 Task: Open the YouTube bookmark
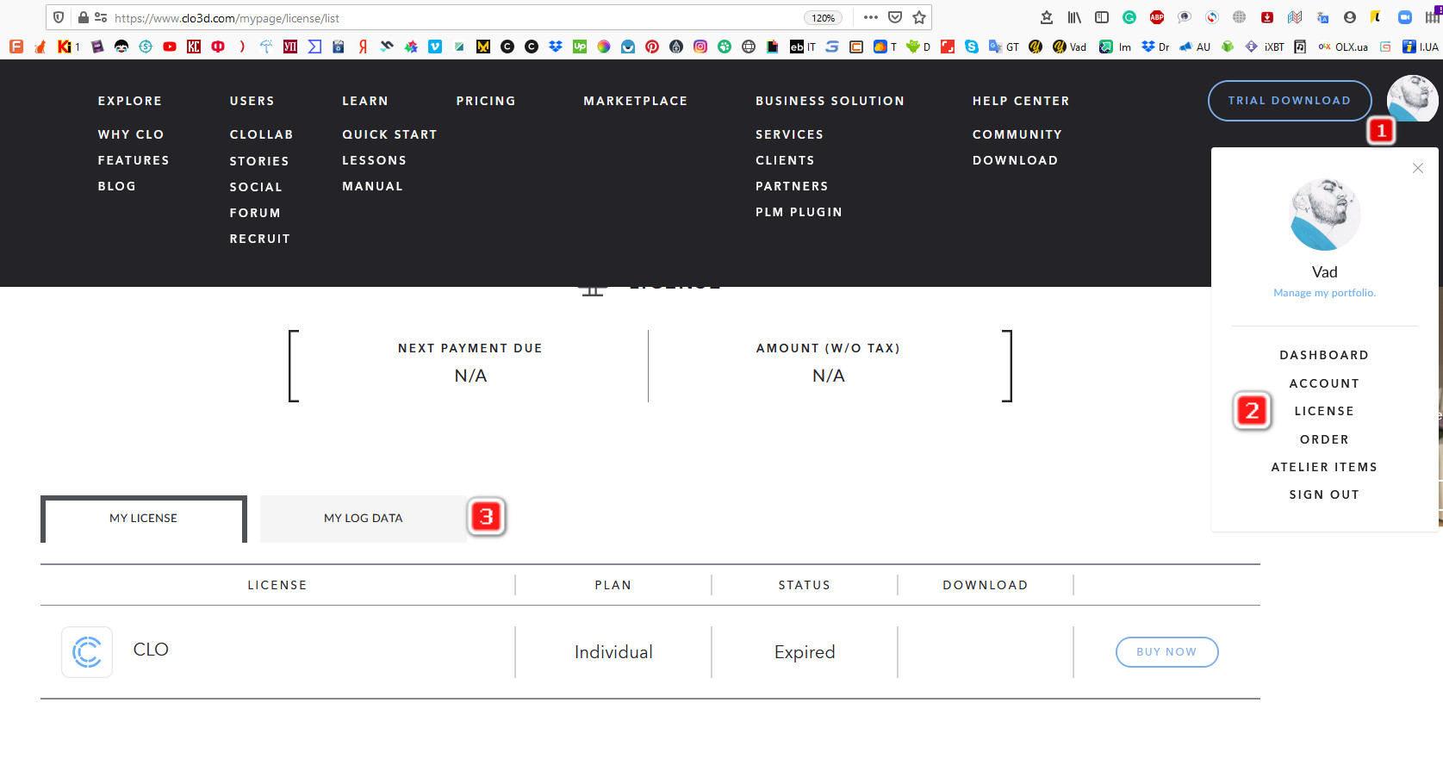pos(170,47)
